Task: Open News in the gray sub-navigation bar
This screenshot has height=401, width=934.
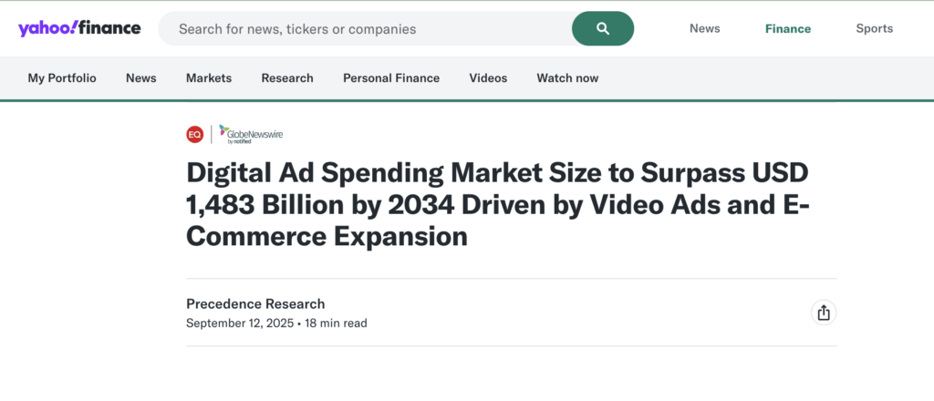Action: (x=141, y=78)
